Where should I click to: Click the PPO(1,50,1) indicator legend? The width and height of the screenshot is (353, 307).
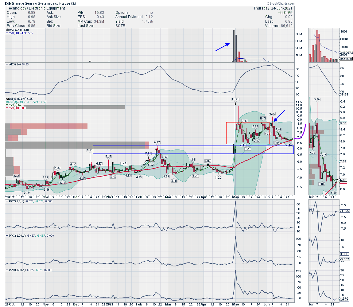point(29,270)
